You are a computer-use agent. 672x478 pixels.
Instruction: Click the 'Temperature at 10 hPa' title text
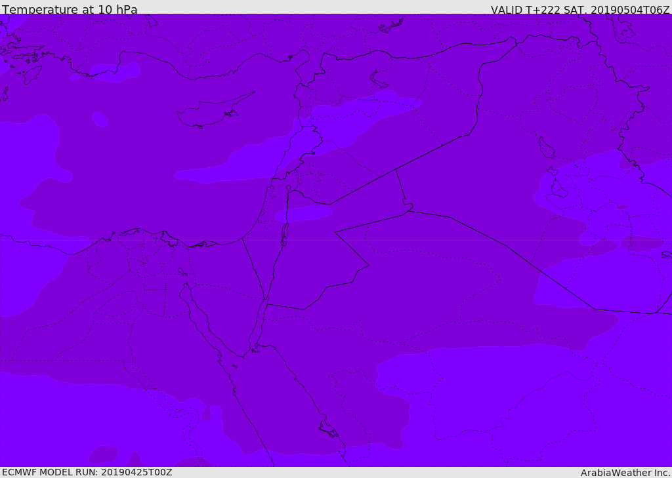click(70, 9)
